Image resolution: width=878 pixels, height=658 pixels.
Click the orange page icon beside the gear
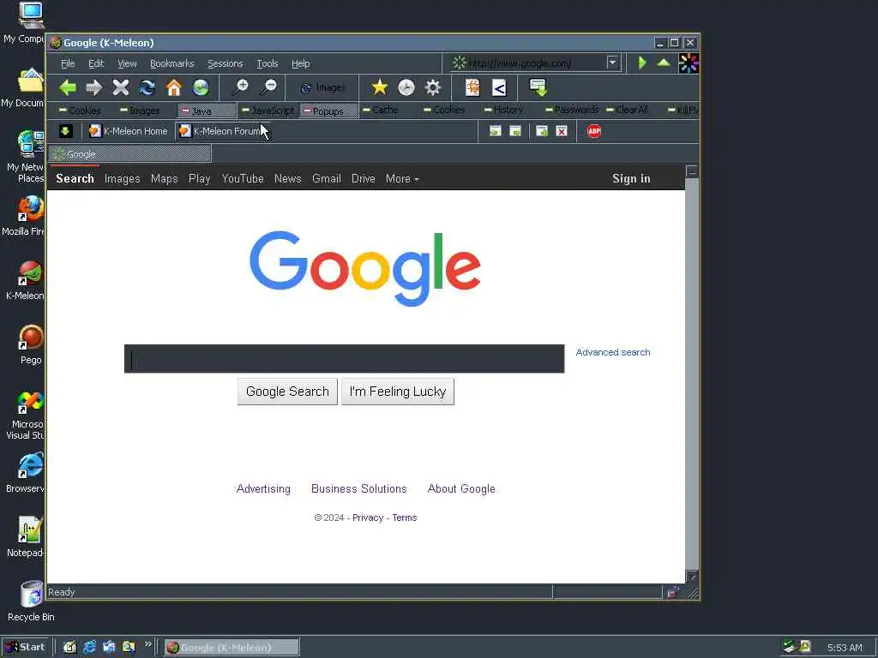(x=472, y=87)
